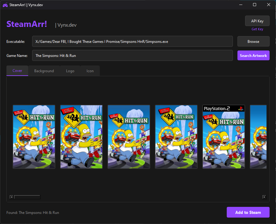Click the SteamArr! heading text
Viewport: 276px width, 224px height.
pos(27,24)
